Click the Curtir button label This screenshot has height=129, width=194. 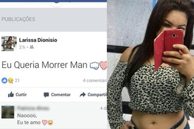click(x=21, y=95)
